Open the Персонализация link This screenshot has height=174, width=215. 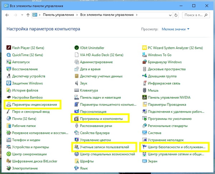tap(93, 112)
